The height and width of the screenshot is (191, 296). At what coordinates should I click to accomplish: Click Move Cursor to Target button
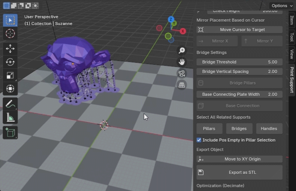point(239,30)
